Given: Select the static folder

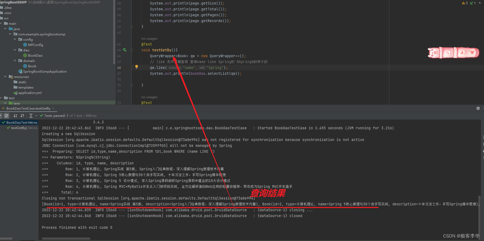Looking at the screenshot, I should (20, 82).
